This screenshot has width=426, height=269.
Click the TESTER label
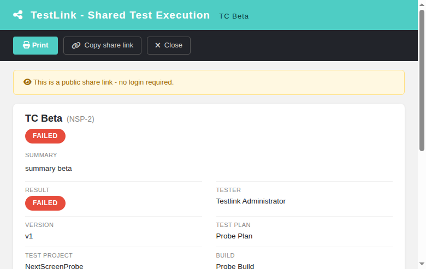point(228,190)
